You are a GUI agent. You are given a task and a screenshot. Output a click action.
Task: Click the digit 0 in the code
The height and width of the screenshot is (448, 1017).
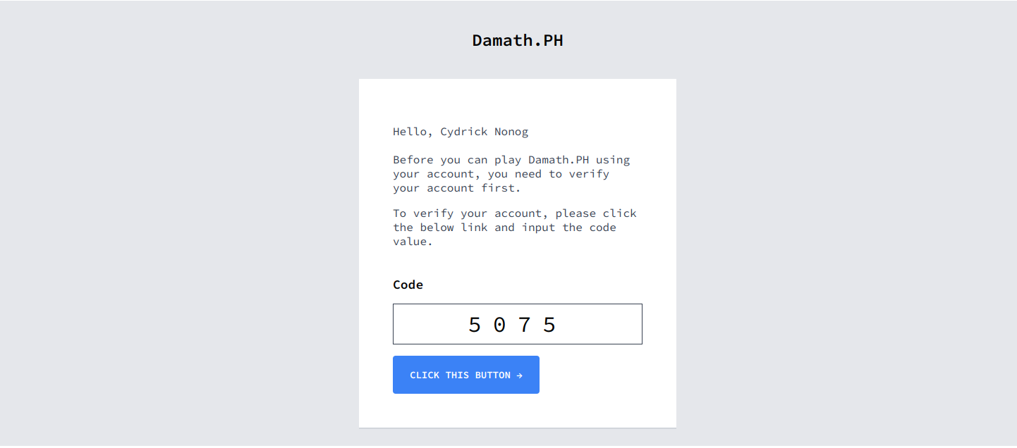pos(499,325)
